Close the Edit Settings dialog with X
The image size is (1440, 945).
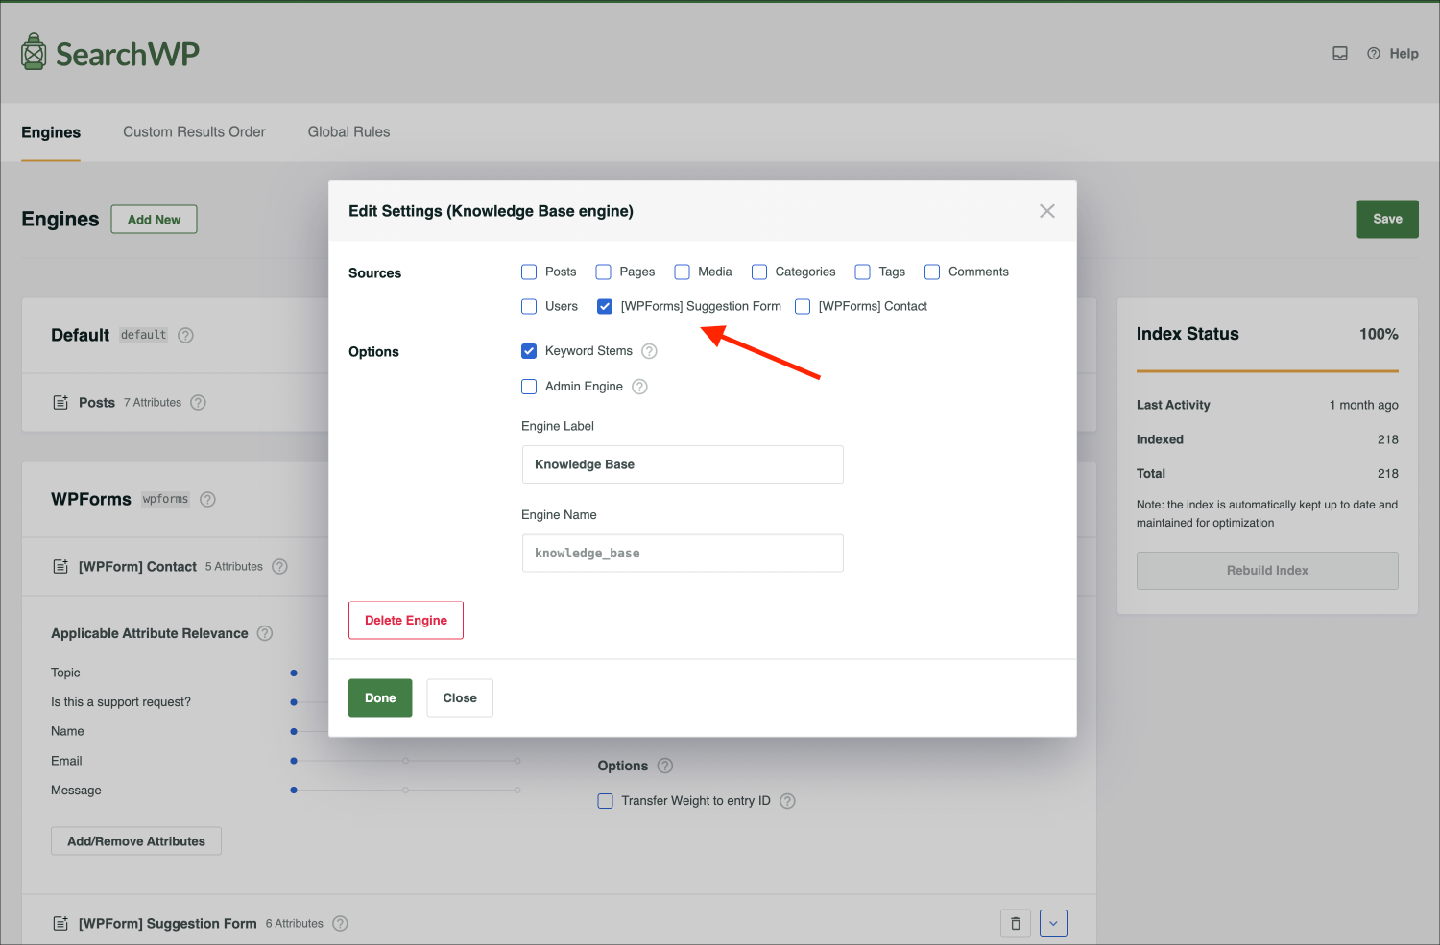coord(1047,211)
